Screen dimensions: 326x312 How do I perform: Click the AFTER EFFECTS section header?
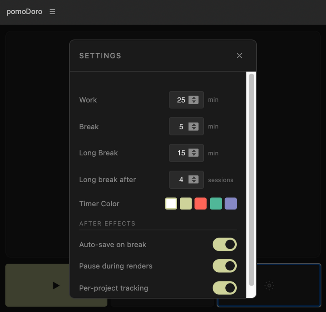[107, 224]
